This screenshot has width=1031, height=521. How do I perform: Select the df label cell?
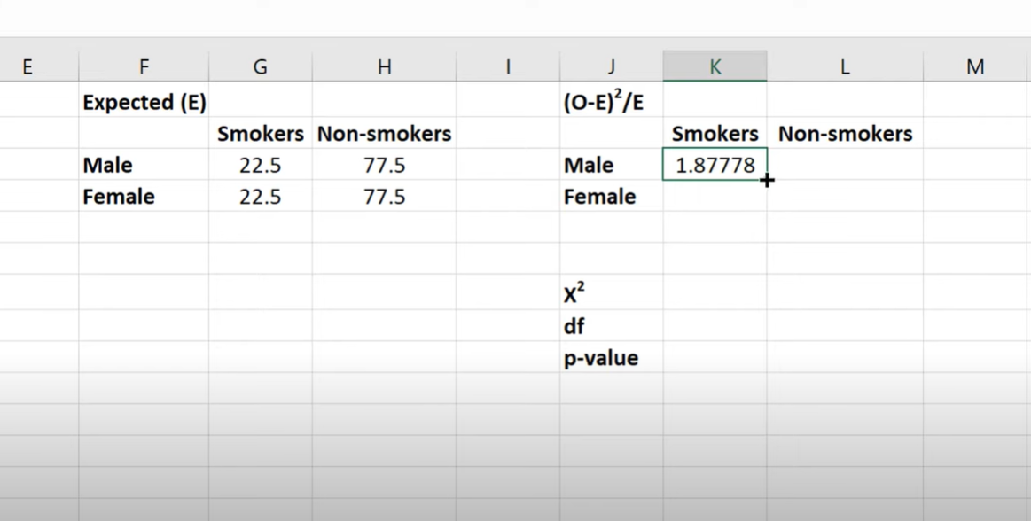611,326
